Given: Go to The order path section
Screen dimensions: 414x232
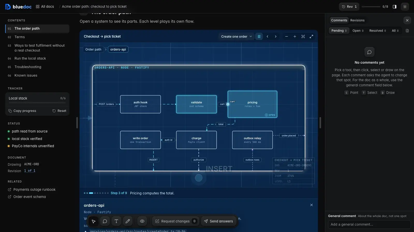Looking at the screenshot, I should pyautogui.click(x=37, y=29).
